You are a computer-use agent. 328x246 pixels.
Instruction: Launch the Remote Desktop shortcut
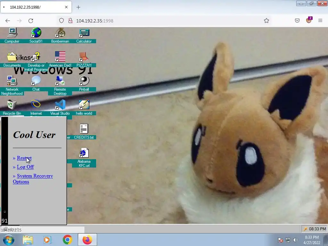click(x=60, y=85)
